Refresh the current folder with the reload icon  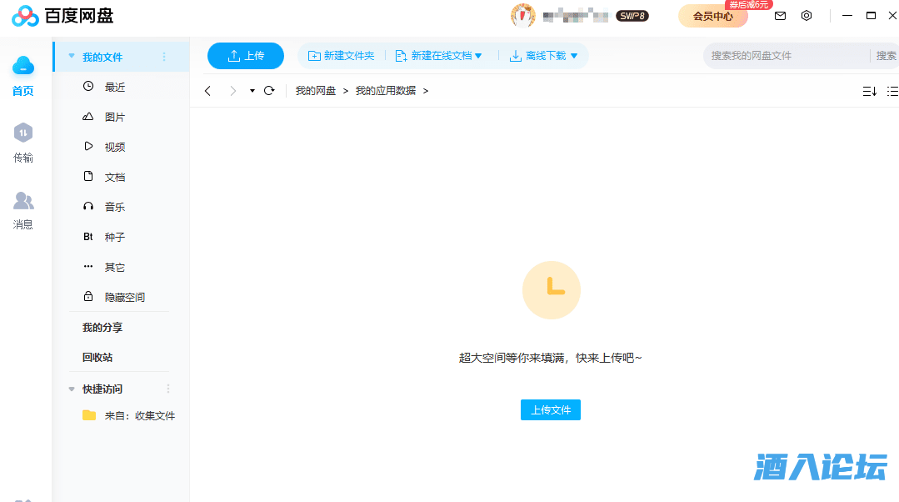point(268,90)
